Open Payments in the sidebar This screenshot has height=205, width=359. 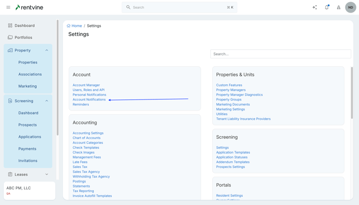(27, 149)
